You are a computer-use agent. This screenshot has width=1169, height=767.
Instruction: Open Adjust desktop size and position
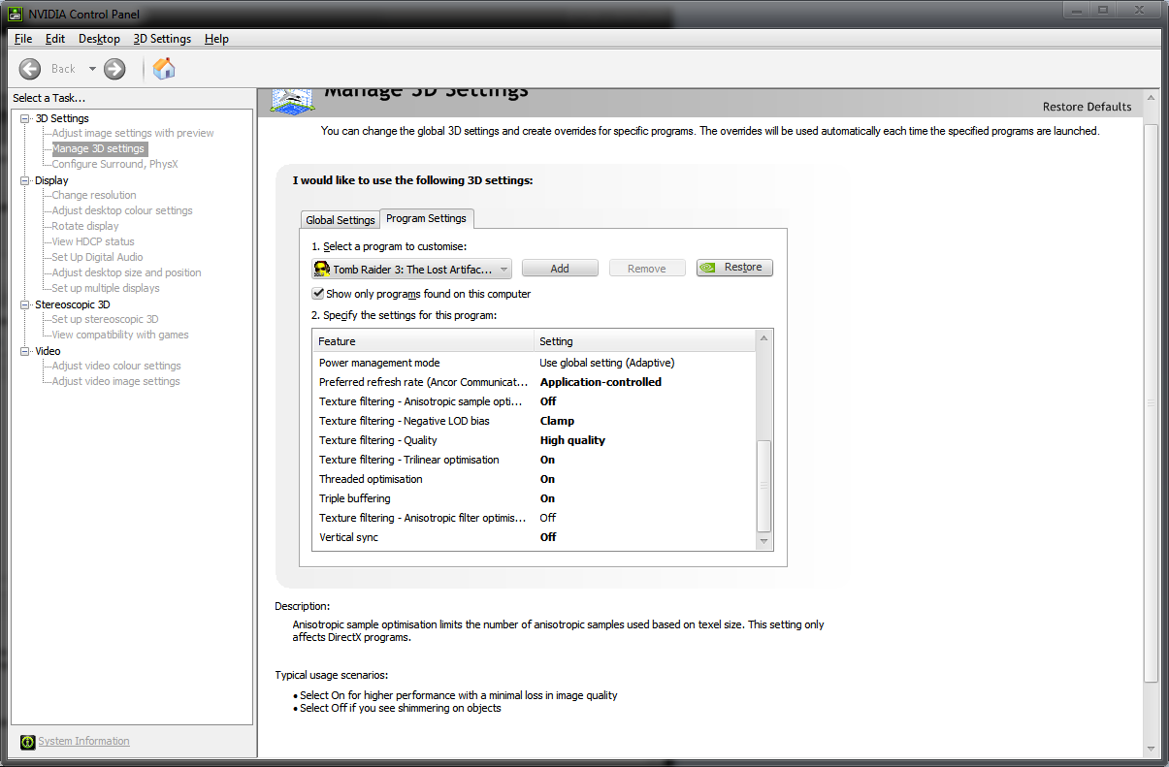(126, 273)
